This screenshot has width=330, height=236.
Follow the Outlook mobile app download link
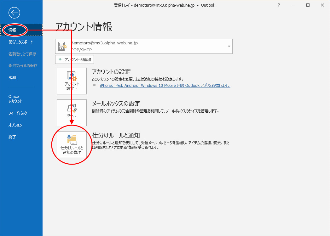pos(165,86)
